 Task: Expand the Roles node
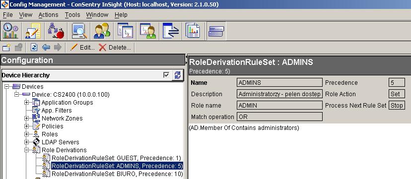[26, 134]
